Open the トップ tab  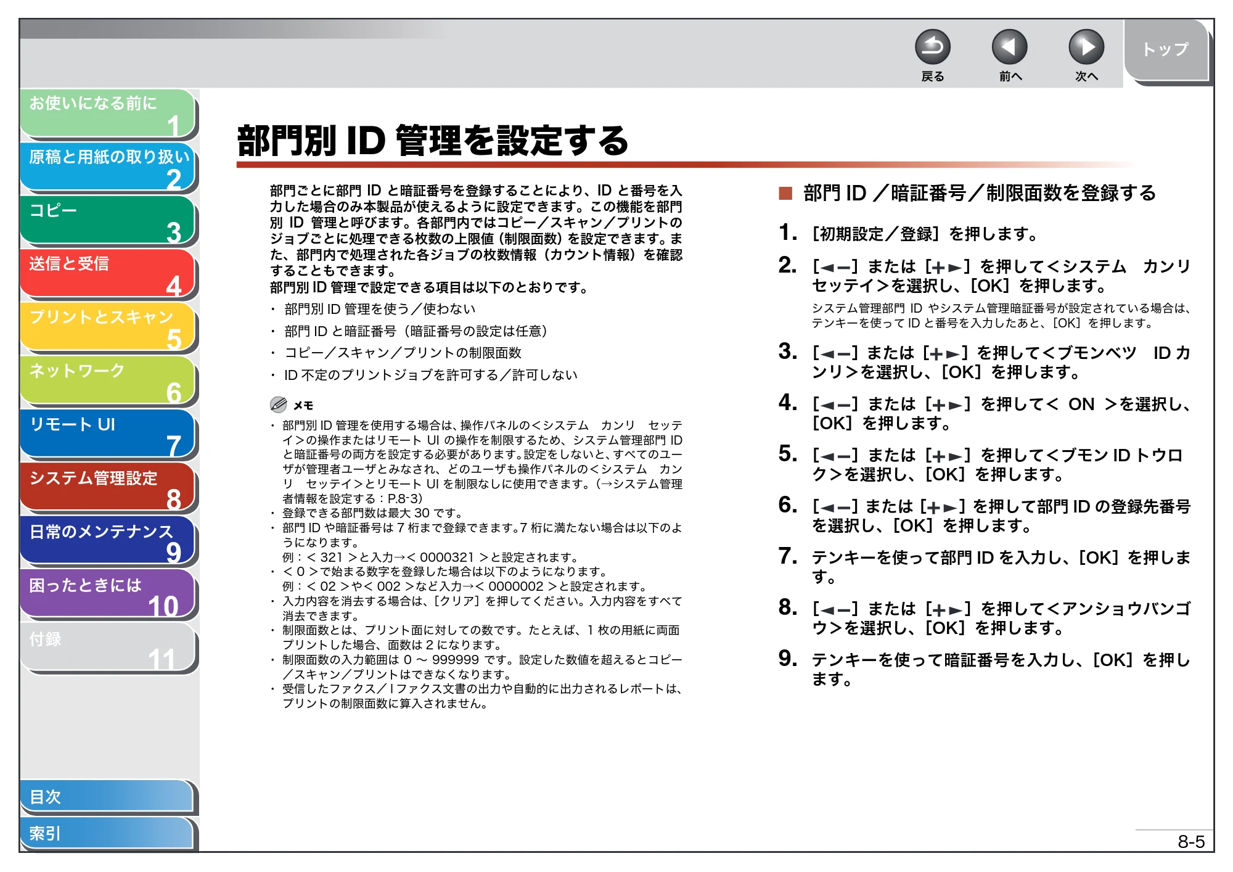point(1166,50)
